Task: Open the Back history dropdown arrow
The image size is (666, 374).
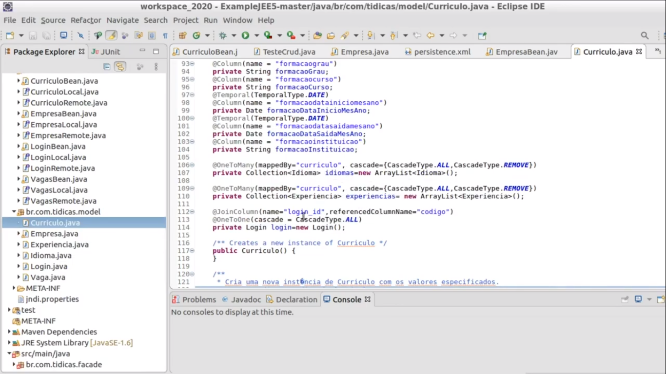Action: coord(442,36)
